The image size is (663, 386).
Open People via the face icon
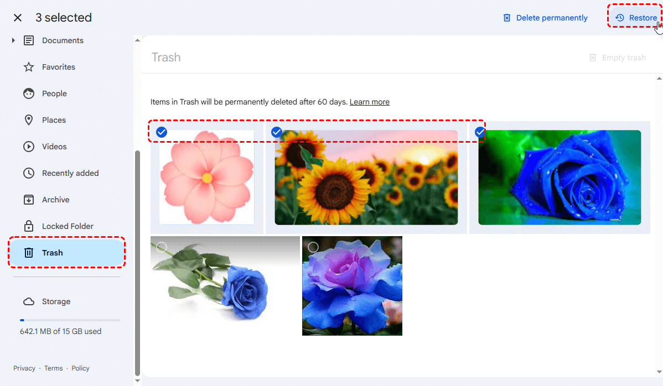tap(29, 93)
